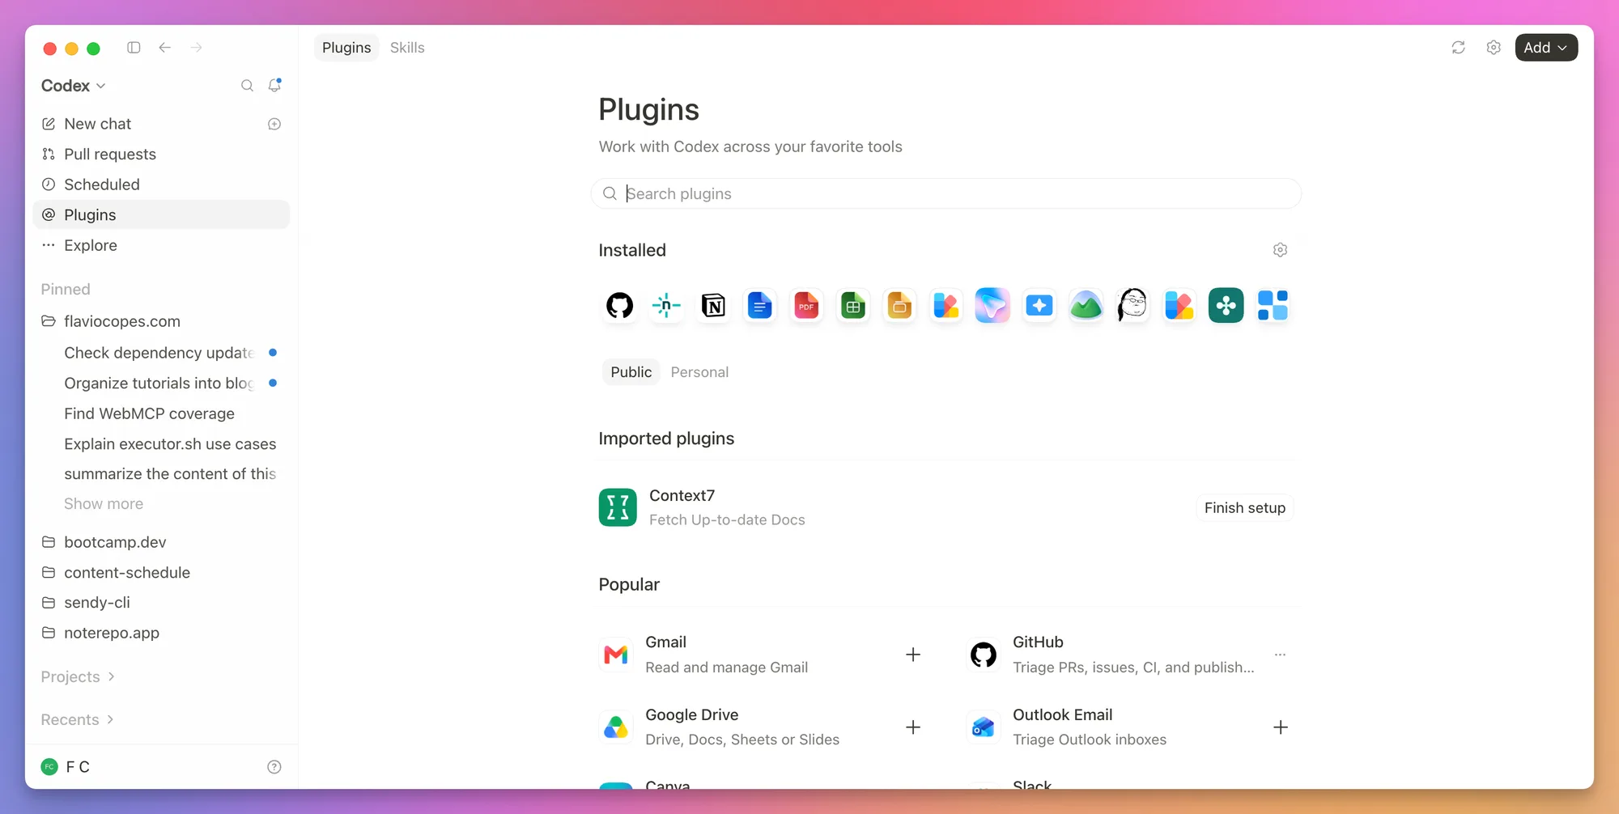Start a New chat
Viewport: 1619px width, 814px height.
coord(97,124)
